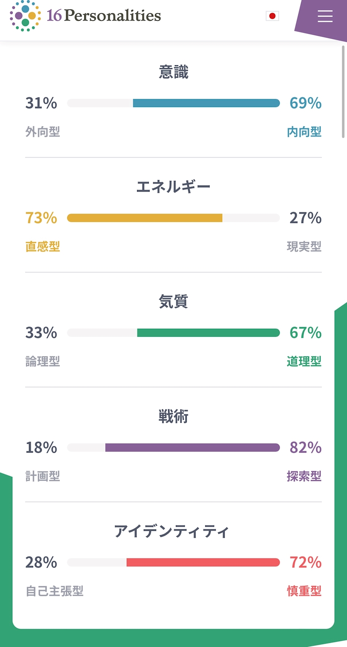Image resolution: width=347 pixels, height=647 pixels.
Task: Click the 69% introvert percentage
Action: coord(305,103)
